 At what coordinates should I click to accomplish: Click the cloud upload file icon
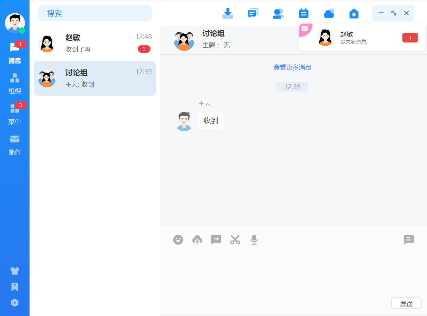[x=197, y=240]
